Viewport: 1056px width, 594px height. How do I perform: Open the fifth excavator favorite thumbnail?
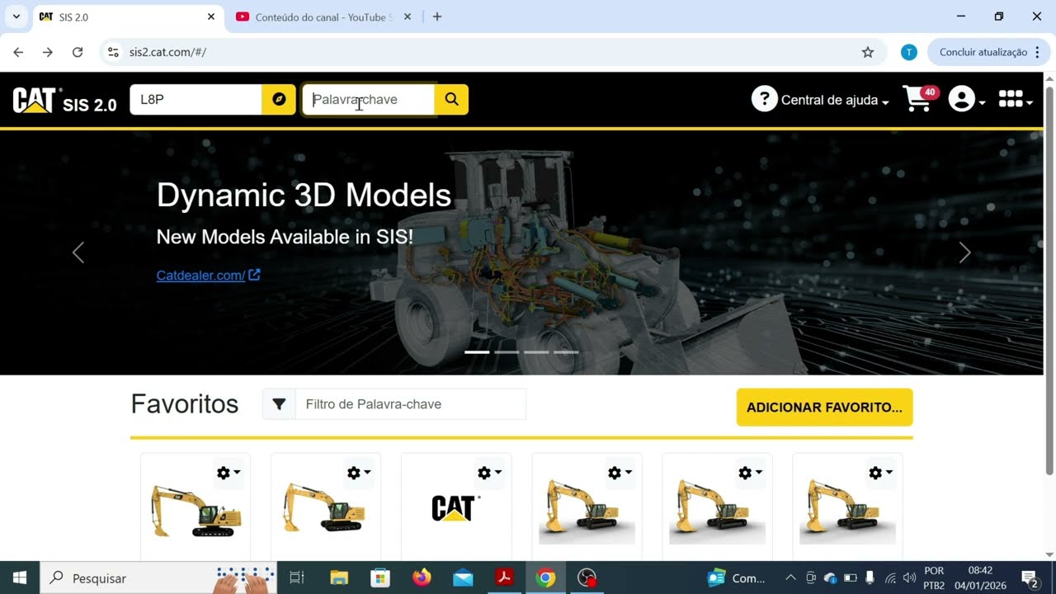pyautogui.click(x=717, y=511)
